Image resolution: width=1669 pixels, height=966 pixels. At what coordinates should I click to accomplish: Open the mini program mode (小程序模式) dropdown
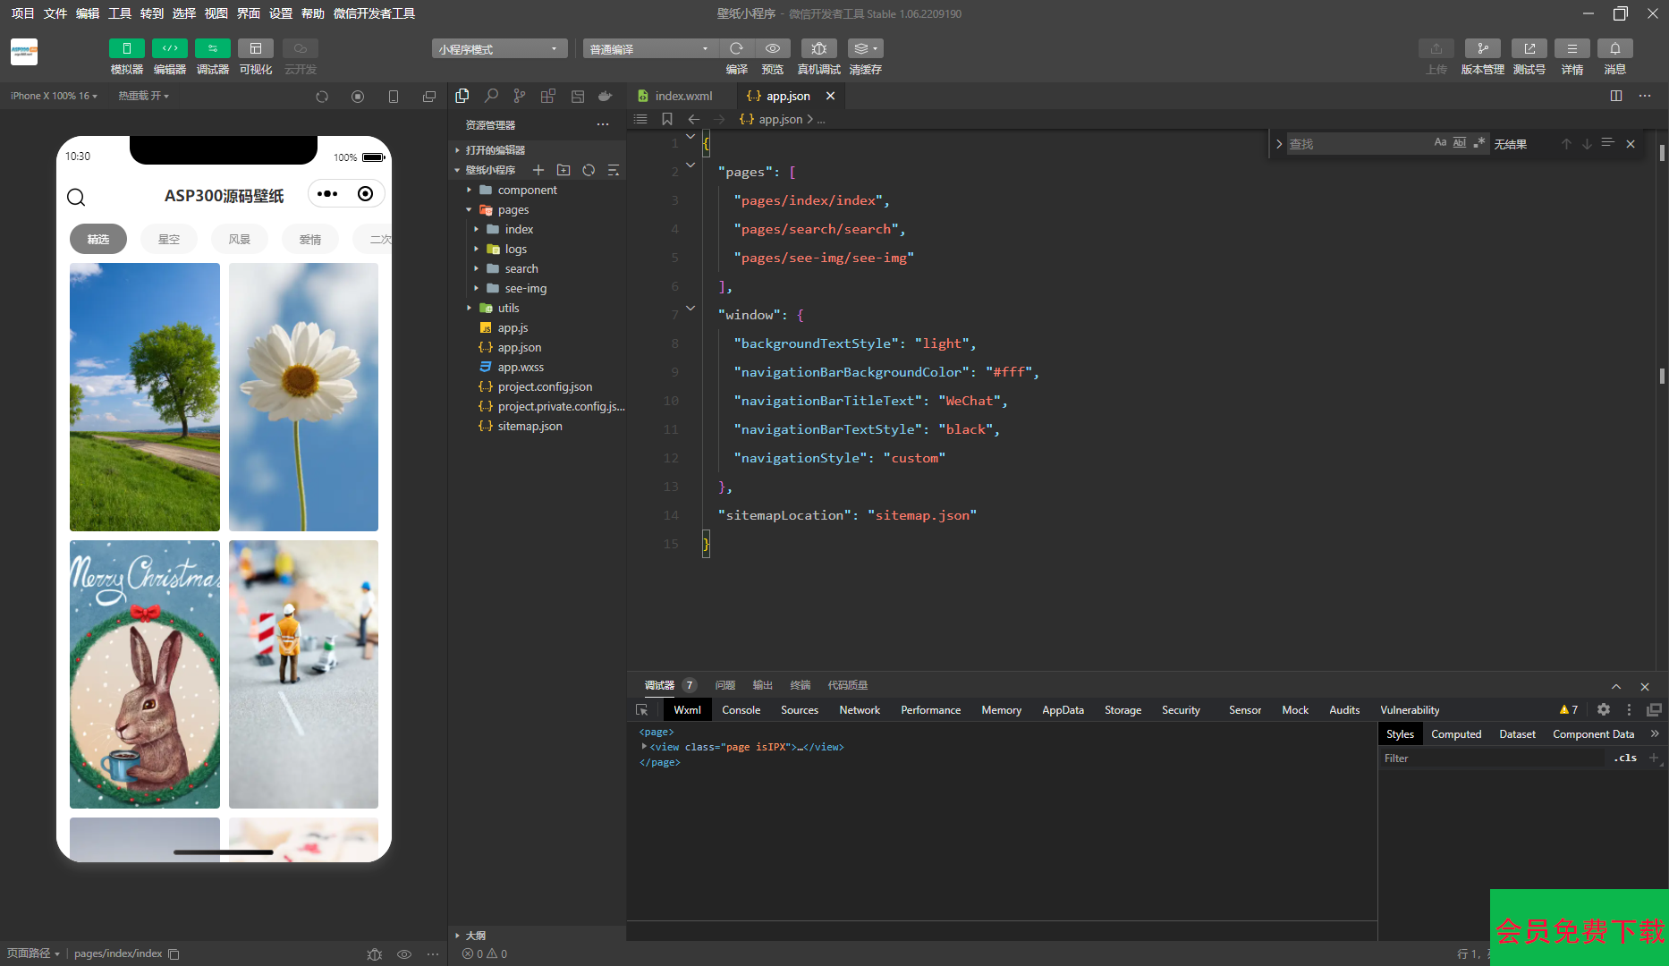pos(499,49)
